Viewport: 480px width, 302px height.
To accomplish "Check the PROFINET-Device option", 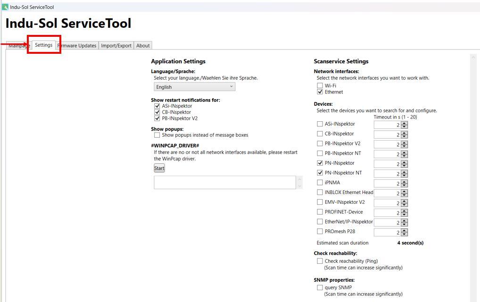I will pos(320,212).
